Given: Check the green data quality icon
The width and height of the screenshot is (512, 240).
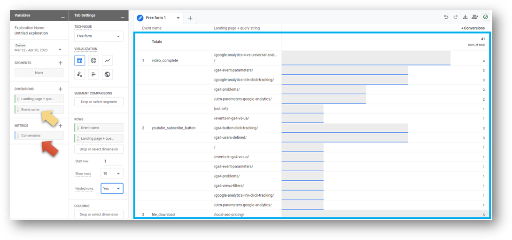Looking at the screenshot, I should [486, 17].
